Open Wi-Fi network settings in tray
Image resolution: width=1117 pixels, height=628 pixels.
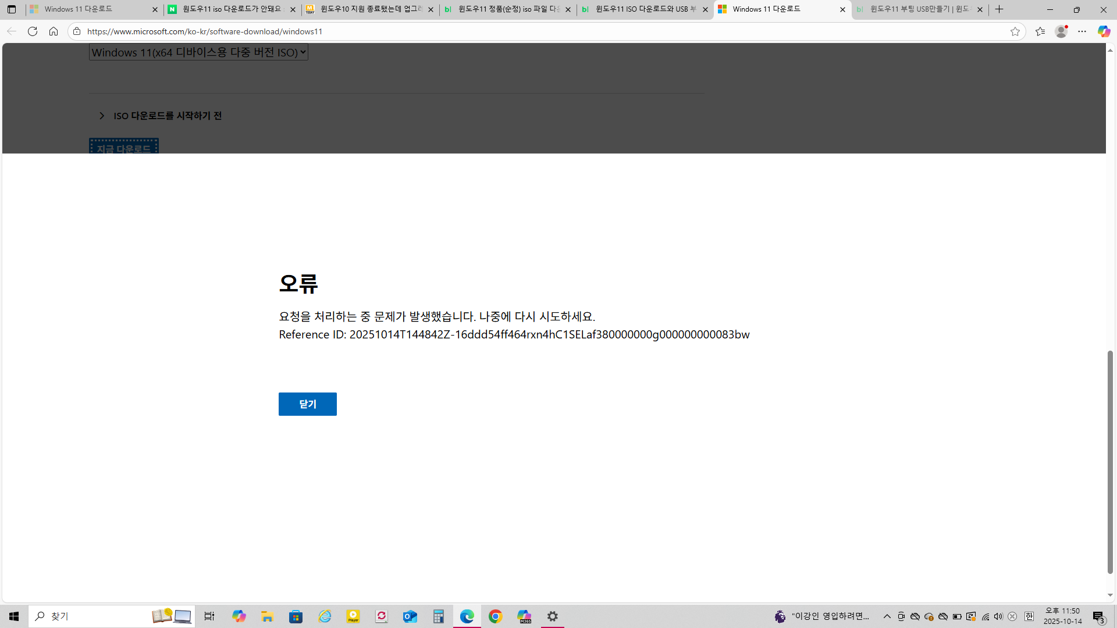[x=985, y=616]
